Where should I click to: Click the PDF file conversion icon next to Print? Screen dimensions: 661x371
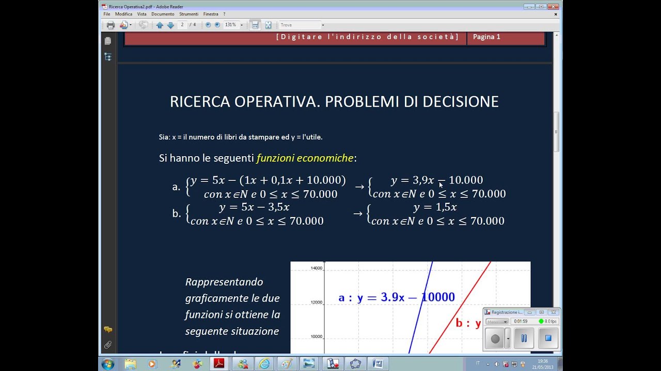point(123,25)
